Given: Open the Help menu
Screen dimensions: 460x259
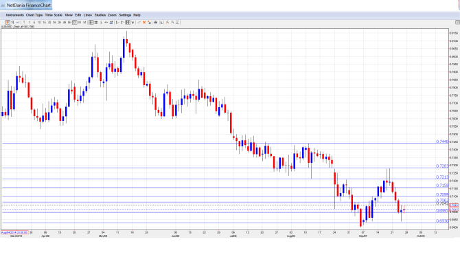Looking at the screenshot, I should [x=137, y=15].
